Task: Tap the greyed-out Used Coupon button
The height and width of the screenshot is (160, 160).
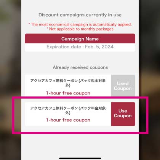Action: click(x=123, y=85)
